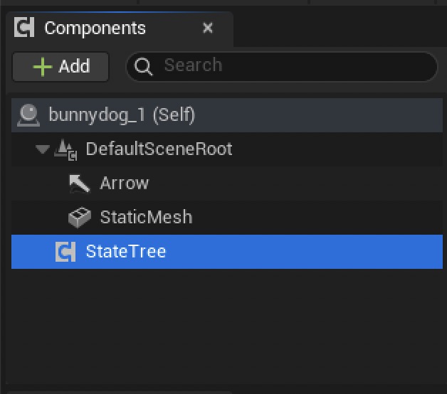This screenshot has width=447, height=394.
Task: Collapse the DefaultSceneRoot tree node
Action: pos(42,149)
